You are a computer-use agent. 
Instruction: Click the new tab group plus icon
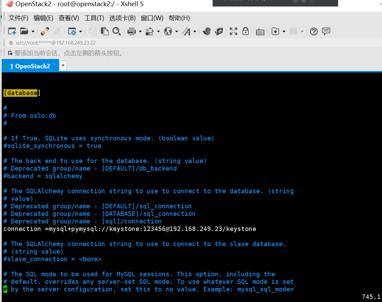coord(275,32)
